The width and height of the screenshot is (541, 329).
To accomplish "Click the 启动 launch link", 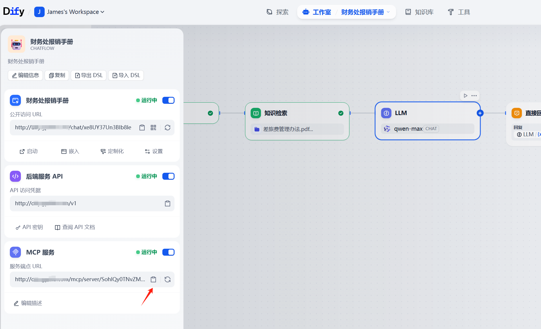I will click(x=29, y=151).
